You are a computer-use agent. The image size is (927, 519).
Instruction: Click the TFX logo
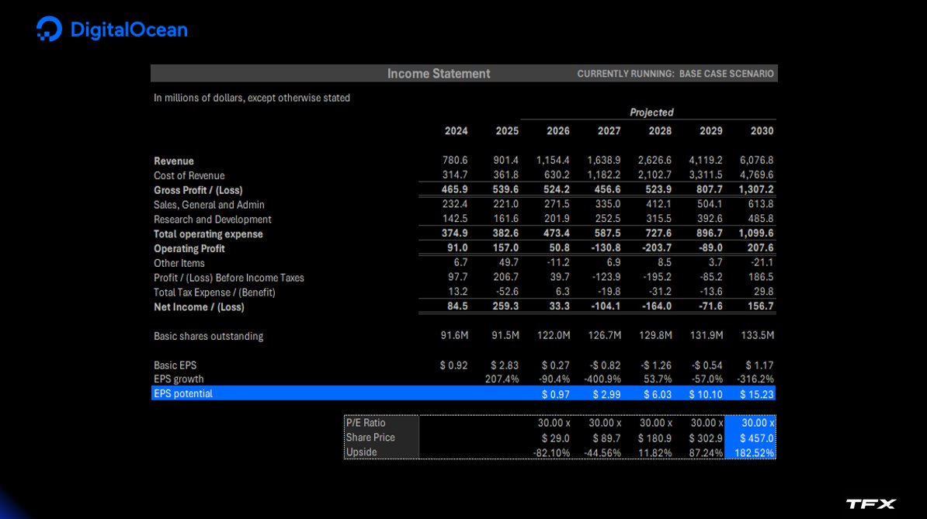click(x=871, y=503)
